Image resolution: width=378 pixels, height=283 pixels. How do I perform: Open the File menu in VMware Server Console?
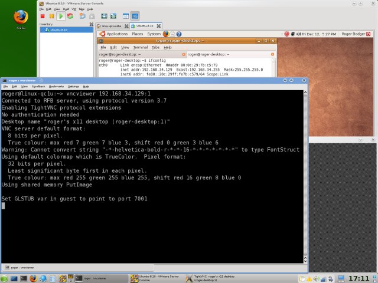tap(41, 9)
